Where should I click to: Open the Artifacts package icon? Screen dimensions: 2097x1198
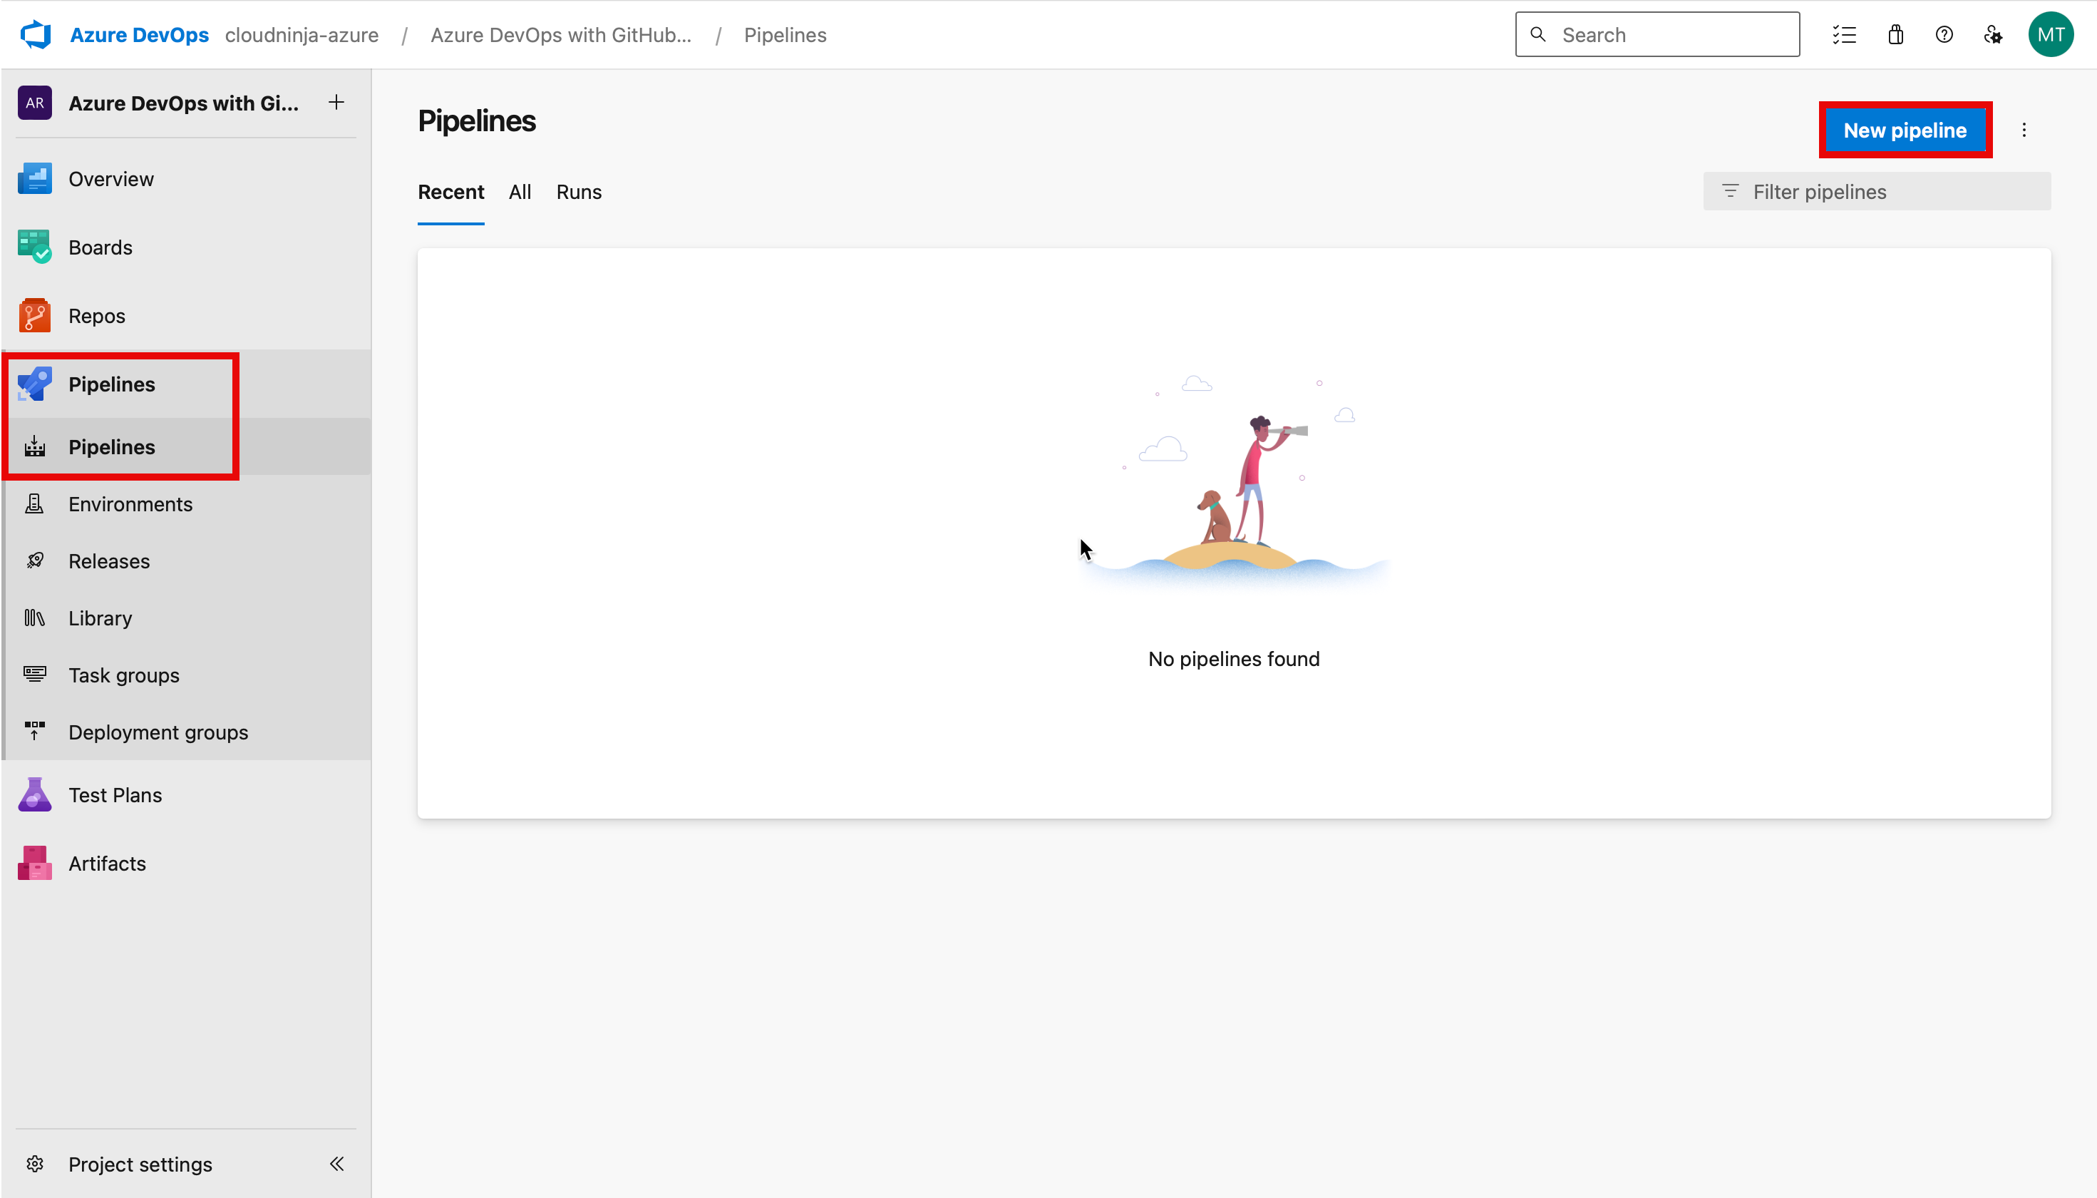coord(34,862)
